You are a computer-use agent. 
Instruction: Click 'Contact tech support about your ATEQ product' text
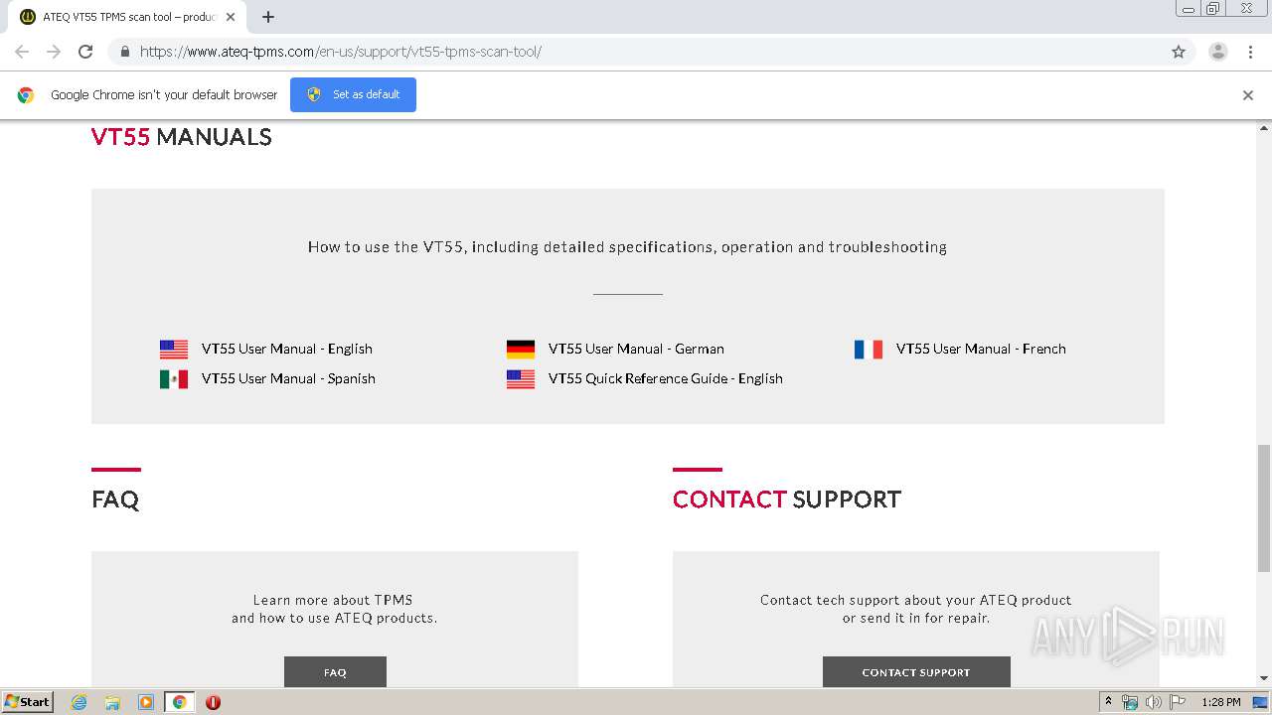[x=916, y=600]
